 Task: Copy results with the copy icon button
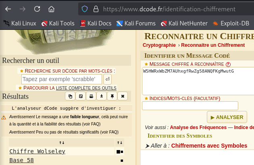coord(70,96)
